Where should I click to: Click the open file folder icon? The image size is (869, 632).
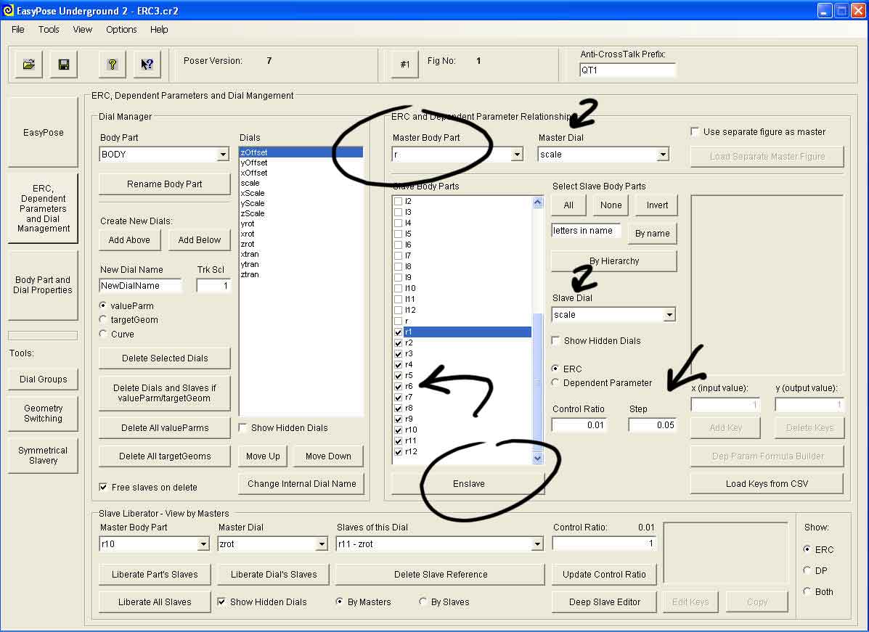(28, 65)
